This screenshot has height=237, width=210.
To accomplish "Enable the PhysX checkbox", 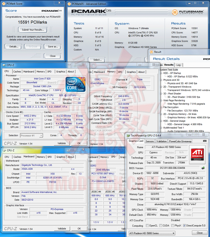I will [x=172, y=226].
